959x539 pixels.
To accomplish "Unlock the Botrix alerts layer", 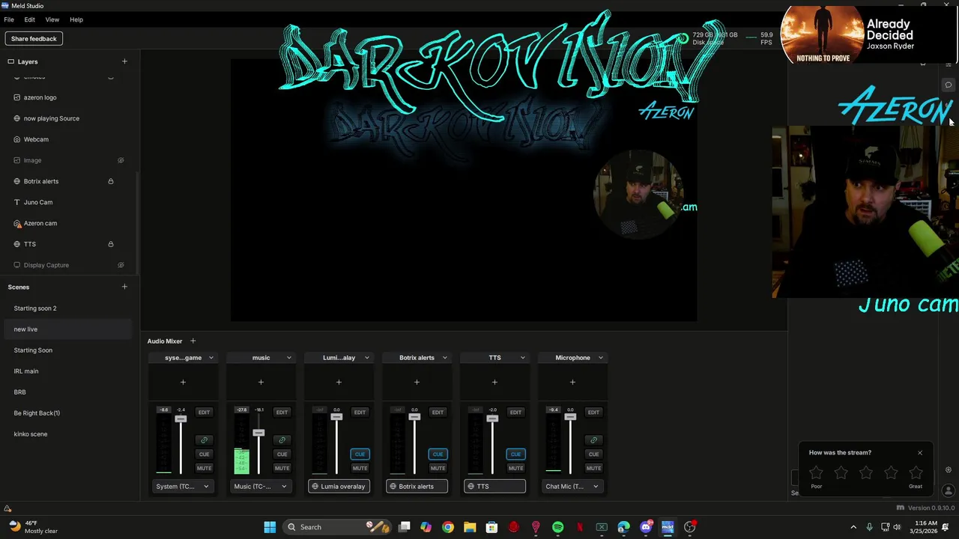I will click(111, 181).
